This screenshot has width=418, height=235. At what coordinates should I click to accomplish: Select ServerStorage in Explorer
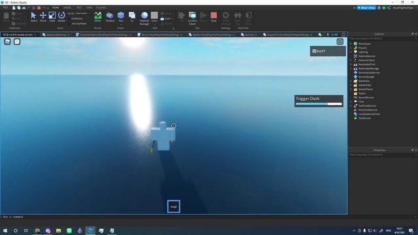366,77
